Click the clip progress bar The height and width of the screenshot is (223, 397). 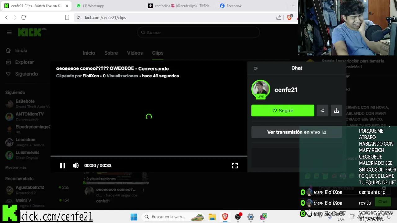(149, 156)
